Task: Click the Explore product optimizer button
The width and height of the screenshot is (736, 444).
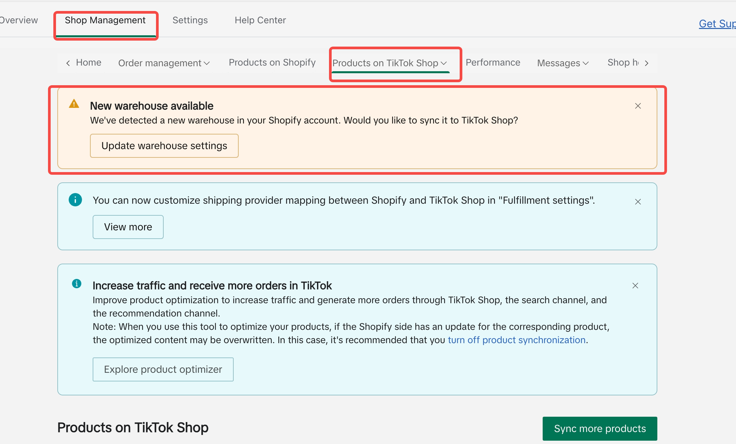Action: 163,369
